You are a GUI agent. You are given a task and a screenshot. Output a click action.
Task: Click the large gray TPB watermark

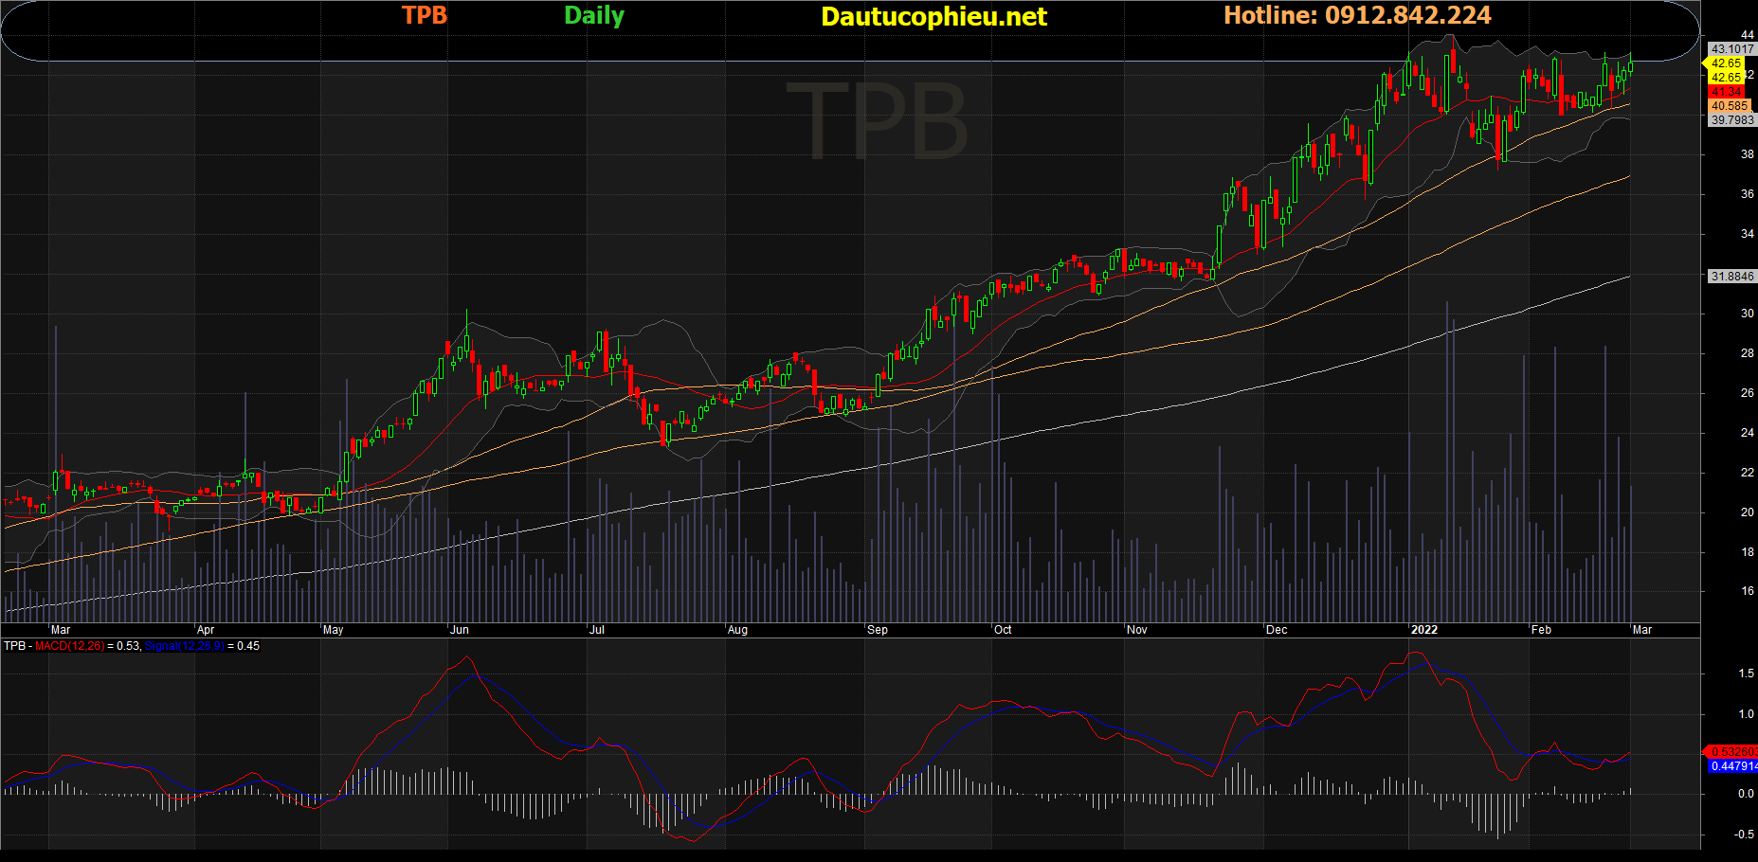[x=877, y=121]
